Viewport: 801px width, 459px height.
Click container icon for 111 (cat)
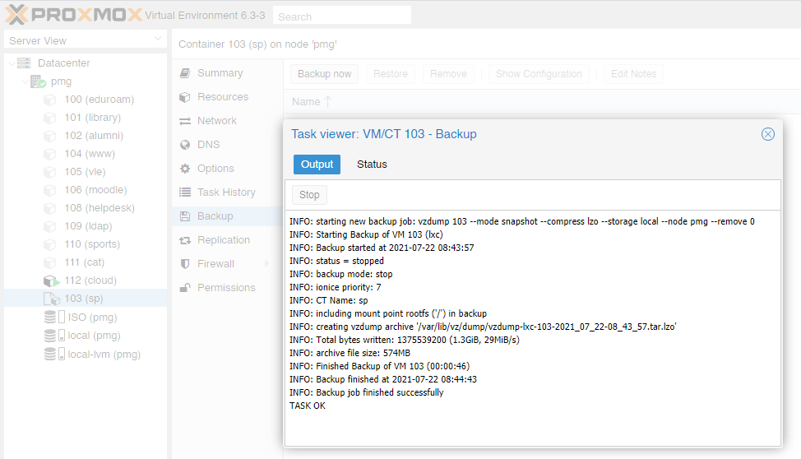click(49, 262)
